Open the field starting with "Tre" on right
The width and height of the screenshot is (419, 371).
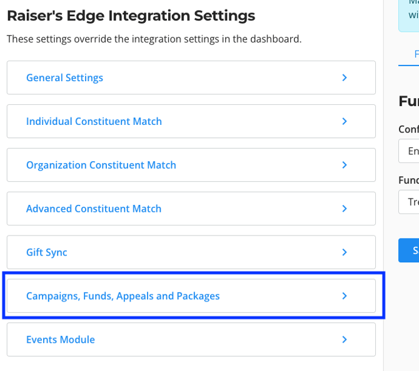410,202
